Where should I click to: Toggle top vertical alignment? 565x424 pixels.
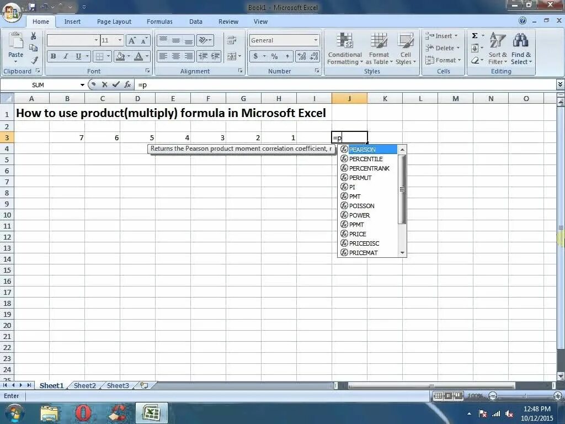pyautogui.click(x=163, y=40)
